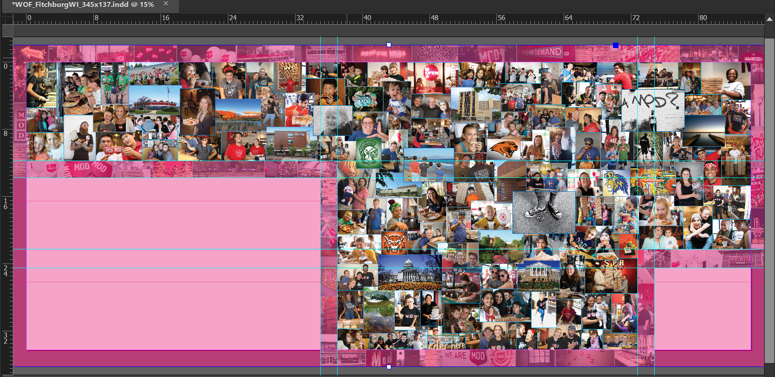Screen dimensions: 775x377
Task: Click the vertical scrollbar up arrow
Action: [770, 19]
